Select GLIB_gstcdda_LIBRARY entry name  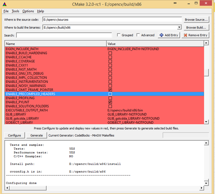(x=22, y=119)
